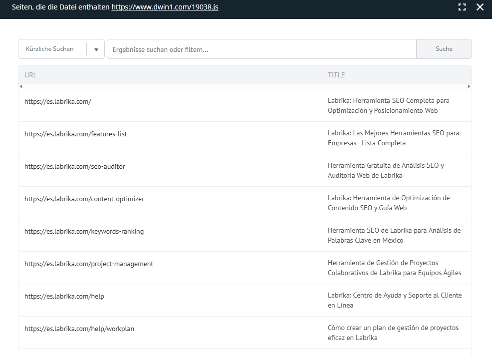The height and width of the screenshot is (356, 492).
Task: Open the dwin1.com/19038.js file link
Action: click(x=165, y=7)
